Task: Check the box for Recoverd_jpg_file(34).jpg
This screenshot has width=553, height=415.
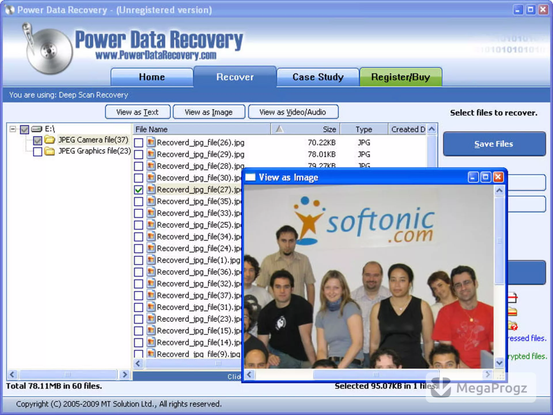Action: pyautogui.click(x=139, y=237)
